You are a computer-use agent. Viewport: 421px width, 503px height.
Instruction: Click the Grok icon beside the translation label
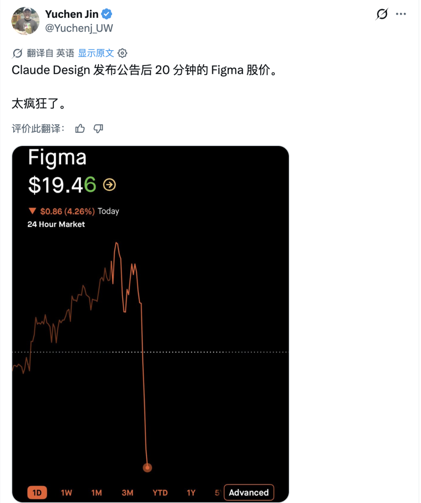18,53
